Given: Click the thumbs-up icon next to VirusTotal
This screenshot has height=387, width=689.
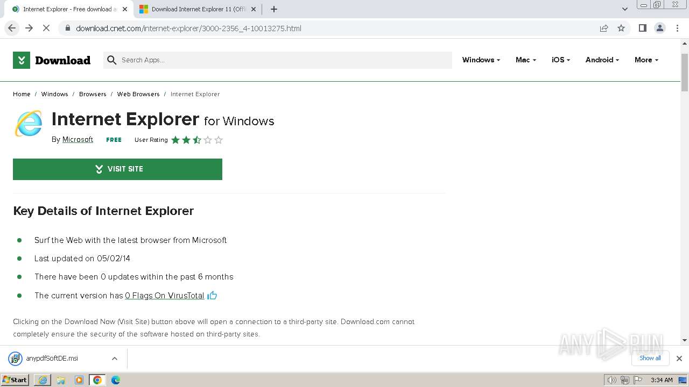Looking at the screenshot, I should tap(212, 295).
